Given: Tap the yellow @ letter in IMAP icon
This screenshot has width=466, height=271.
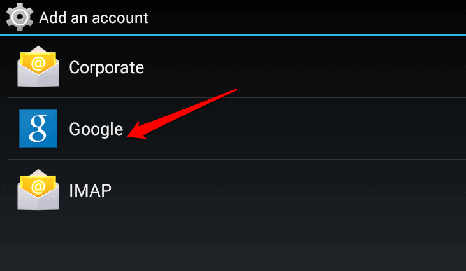Looking at the screenshot, I should click(38, 187).
